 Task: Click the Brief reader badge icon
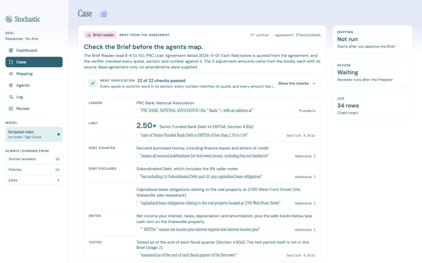(x=88, y=35)
